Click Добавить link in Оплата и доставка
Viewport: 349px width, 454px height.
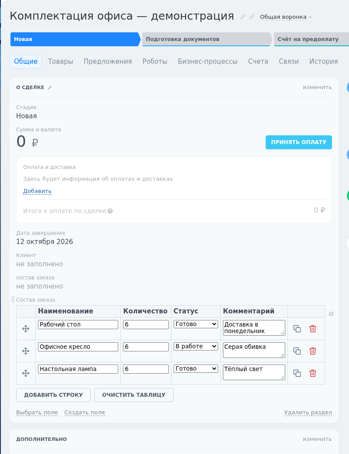(x=38, y=191)
